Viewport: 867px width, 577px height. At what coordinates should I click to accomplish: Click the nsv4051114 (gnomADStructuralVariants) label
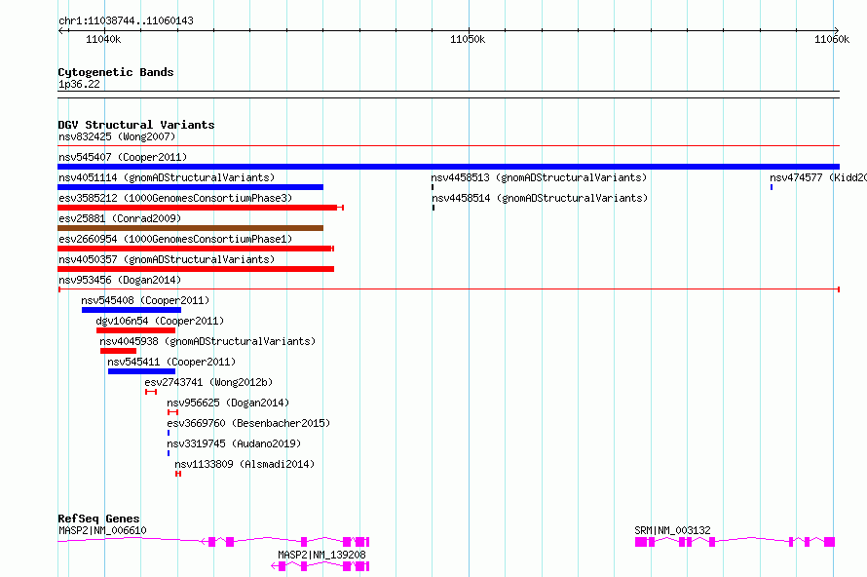167,177
